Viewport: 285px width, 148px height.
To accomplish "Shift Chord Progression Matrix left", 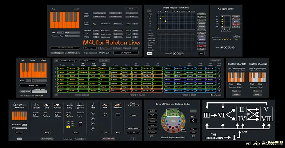I will click(x=171, y=54).
